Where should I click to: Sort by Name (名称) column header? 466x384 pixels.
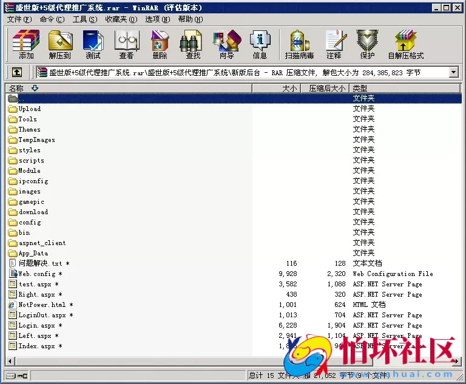pos(129,89)
